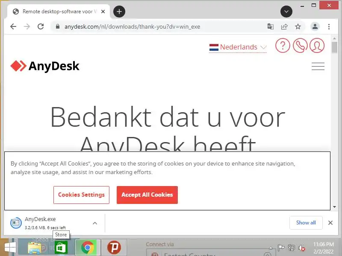Bookmark this page with the star

coord(298,26)
